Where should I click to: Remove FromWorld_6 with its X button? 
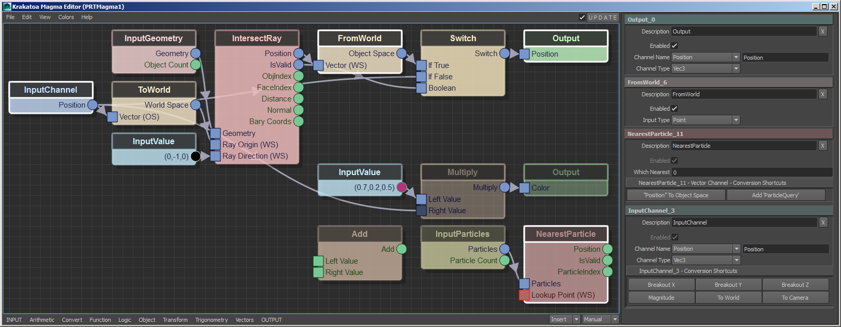click(822, 94)
